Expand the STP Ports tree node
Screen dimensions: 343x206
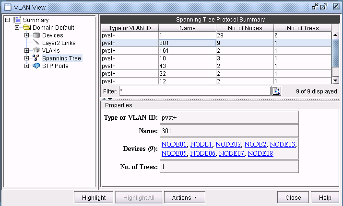[x=27, y=66]
